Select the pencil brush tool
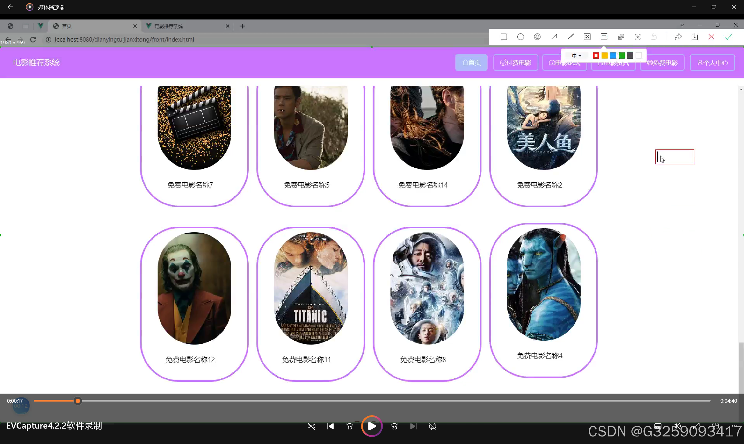The image size is (744, 444). (571, 37)
